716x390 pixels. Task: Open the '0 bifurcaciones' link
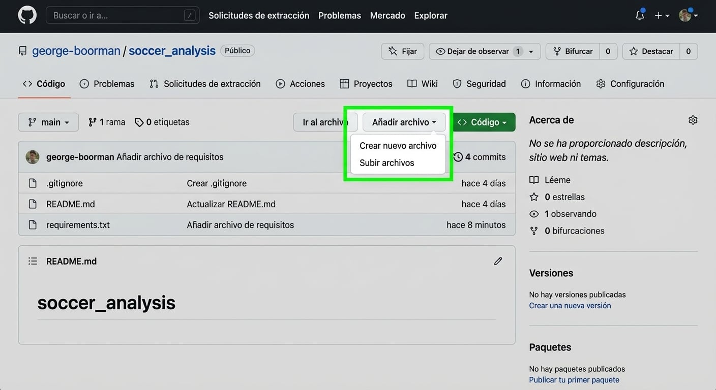click(567, 231)
